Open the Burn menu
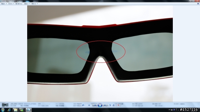This screenshot has height=112, width=200. click(27, 4)
